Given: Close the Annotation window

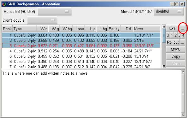Looking at the screenshot, I should (x=182, y=4).
